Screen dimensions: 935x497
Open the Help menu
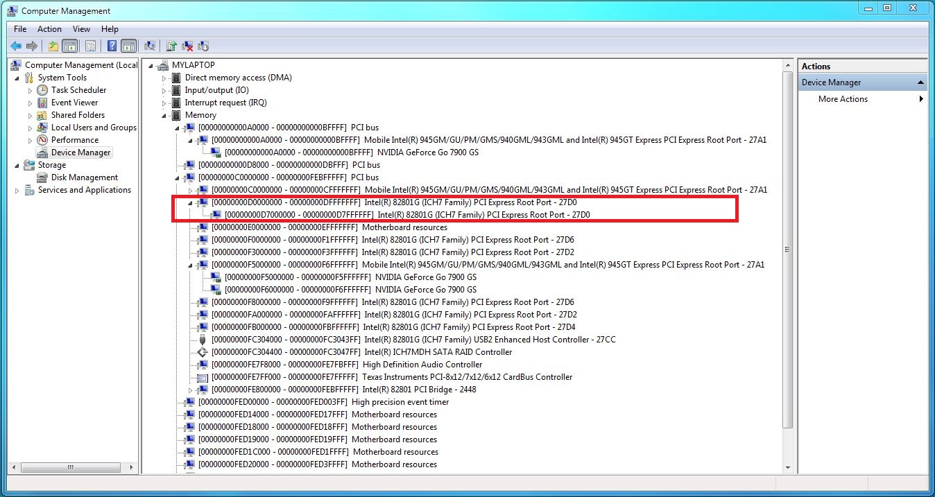click(110, 29)
